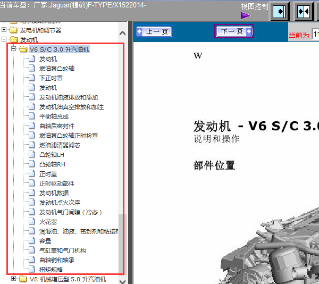
Task: Click the view control collapse-arrows icon
Action: 304,11
